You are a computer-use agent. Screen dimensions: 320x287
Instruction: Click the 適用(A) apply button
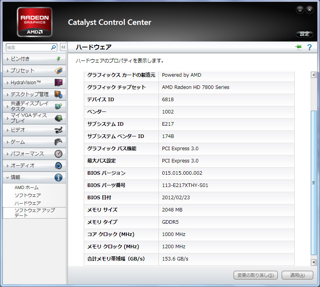click(x=297, y=275)
